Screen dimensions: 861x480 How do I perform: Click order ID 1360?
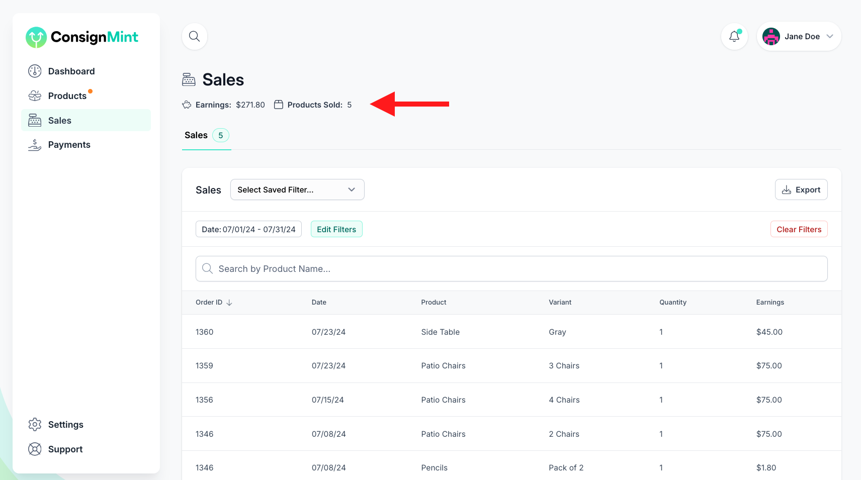click(205, 332)
